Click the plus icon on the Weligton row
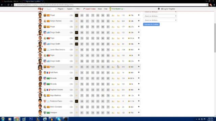The height and width of the screenshot is (121, 216). tap(139, 112)
